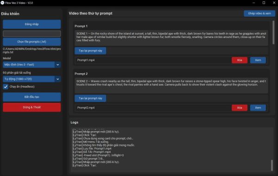Click Tạo lại prompt này under Prompt 2
The image size is (278, 176).
(x=90, y=98)
